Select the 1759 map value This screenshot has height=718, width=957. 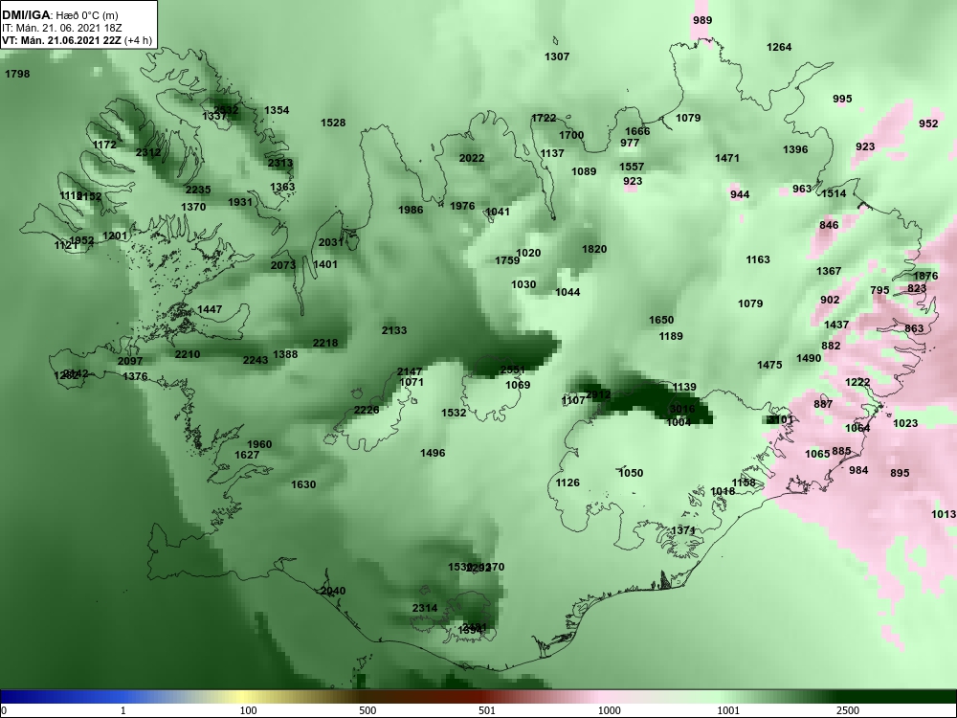coord(507,260)
